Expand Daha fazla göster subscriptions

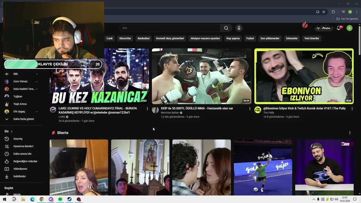click(21, 119)
